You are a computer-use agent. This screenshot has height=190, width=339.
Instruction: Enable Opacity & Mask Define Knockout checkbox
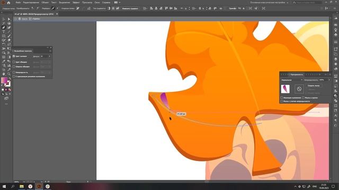(282, 101)
